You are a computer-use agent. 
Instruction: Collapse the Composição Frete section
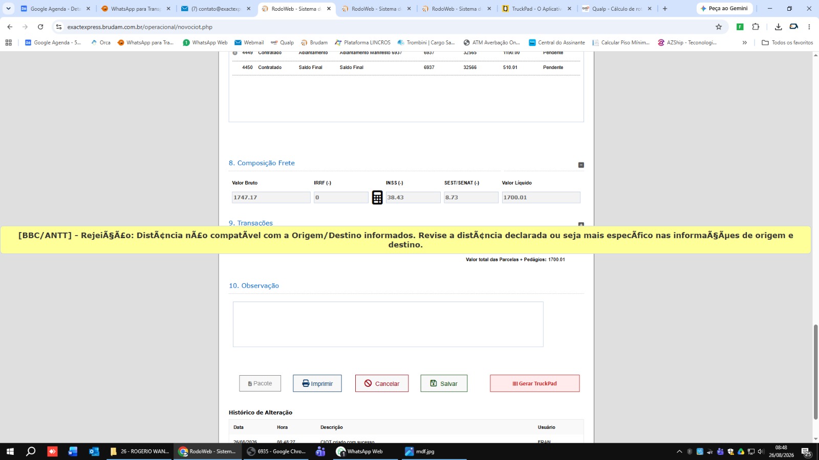(581, 165)
